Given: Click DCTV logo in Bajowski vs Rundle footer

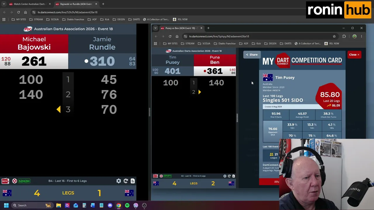Looking at the screenshot, I should pos(5,181).
